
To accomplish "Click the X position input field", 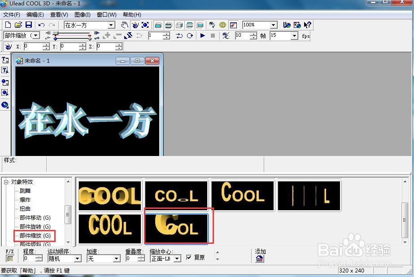I will tap(33, 47).
